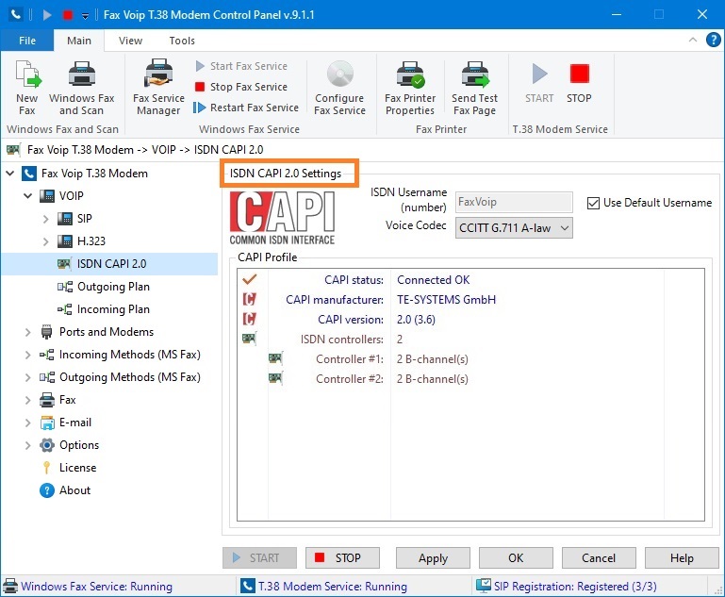The height and width of the screenshot is (597, 725).
Task: Click the ISDN controllers row card icon
Action: coord(249,339)
